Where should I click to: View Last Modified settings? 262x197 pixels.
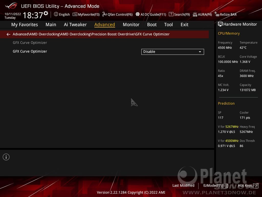tap(183, 186)
